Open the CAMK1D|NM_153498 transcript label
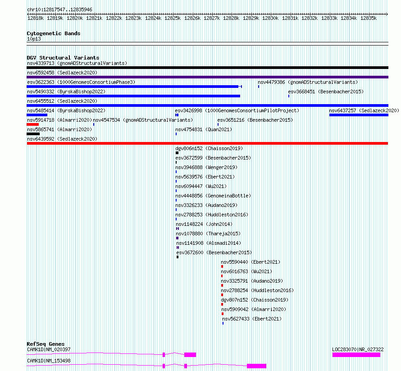This screenshot has height=371, width=401. [x=49, y=361]
